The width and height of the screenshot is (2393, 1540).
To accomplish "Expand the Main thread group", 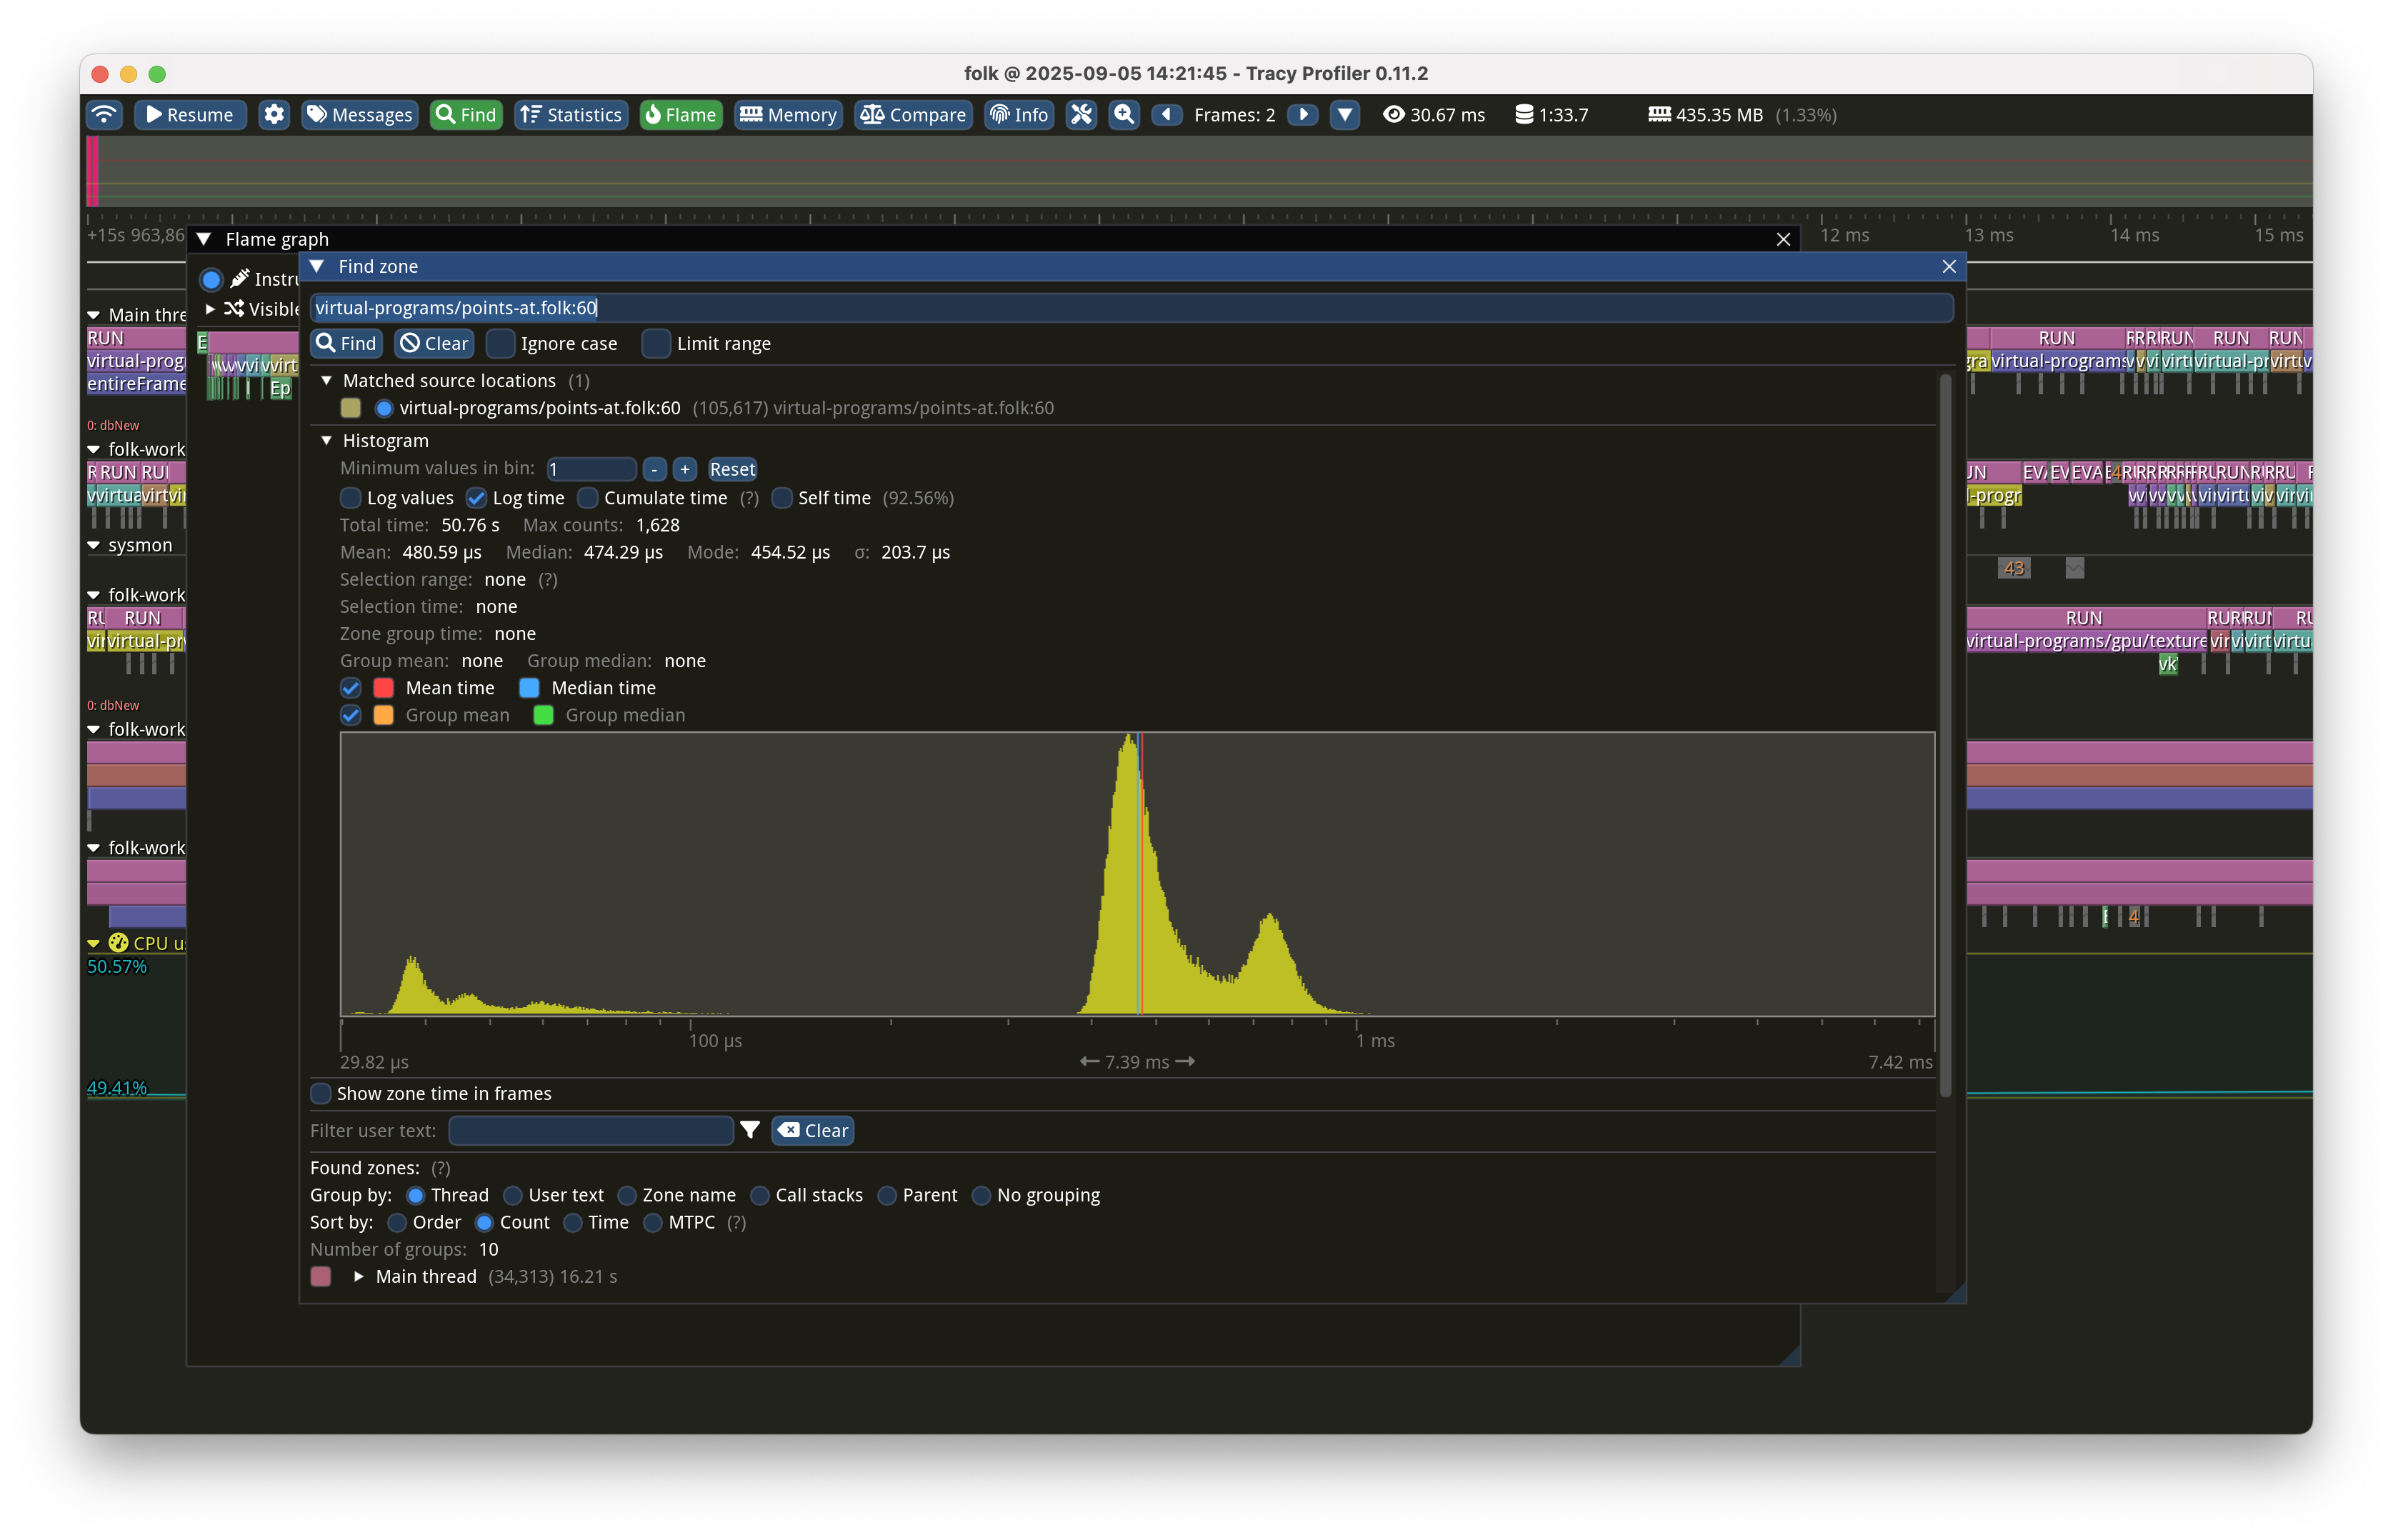I will [359, 1277].
